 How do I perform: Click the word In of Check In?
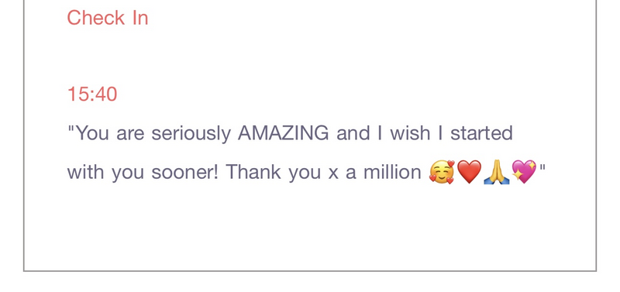[140, 18]
